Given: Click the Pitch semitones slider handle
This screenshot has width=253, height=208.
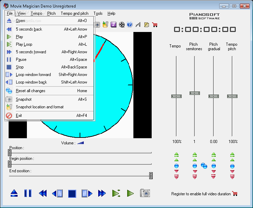Looking at the screenshot, I should pyautogui.click(x=195, y=93).
